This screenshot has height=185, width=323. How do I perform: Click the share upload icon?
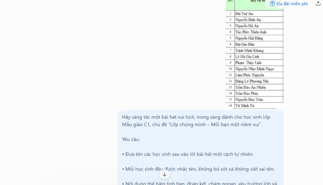[x=318, y=4]
